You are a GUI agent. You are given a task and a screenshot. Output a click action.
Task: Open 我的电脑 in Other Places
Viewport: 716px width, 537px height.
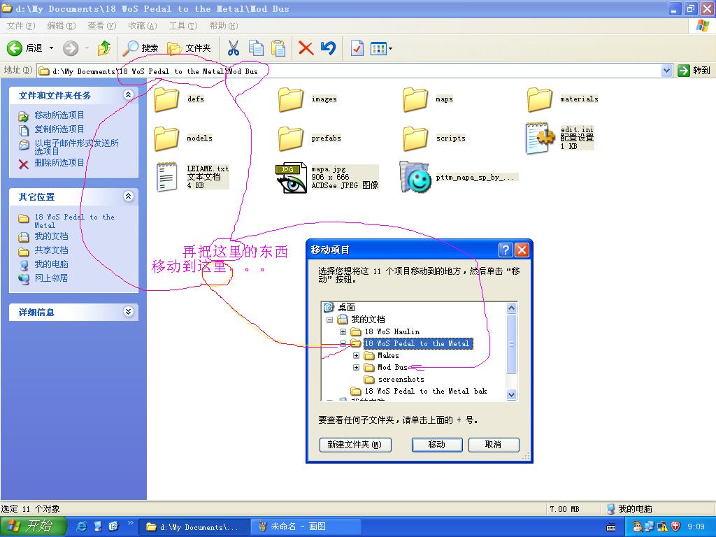point(51,264)
